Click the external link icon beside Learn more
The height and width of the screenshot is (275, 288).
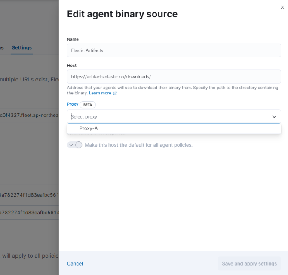(115, 93)
